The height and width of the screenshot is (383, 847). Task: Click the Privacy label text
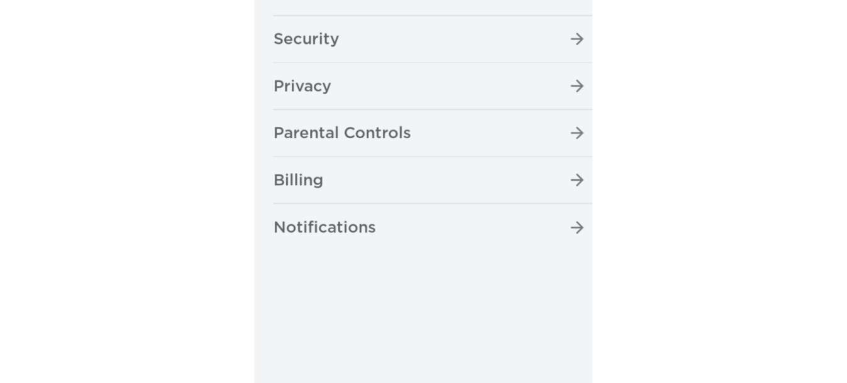point(302,86)
